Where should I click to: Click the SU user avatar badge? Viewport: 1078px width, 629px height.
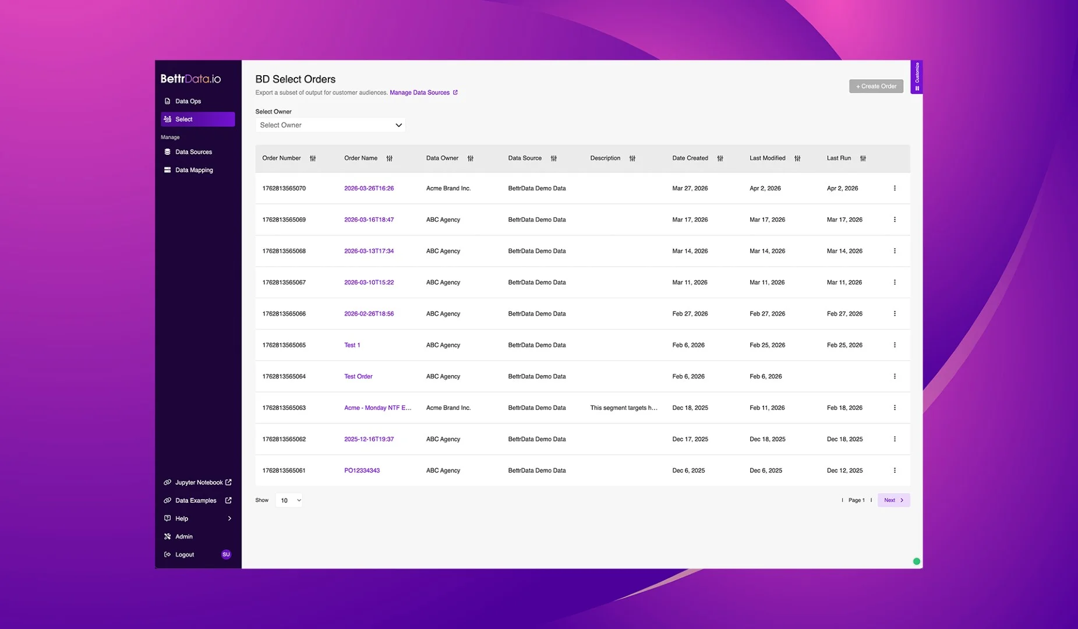click(x=226, y=554)
